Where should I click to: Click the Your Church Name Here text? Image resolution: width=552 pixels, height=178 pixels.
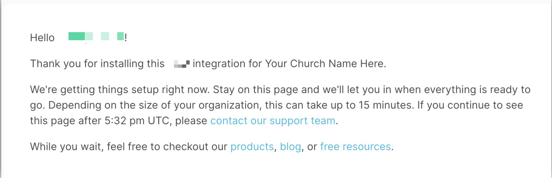tap(325, 64)
